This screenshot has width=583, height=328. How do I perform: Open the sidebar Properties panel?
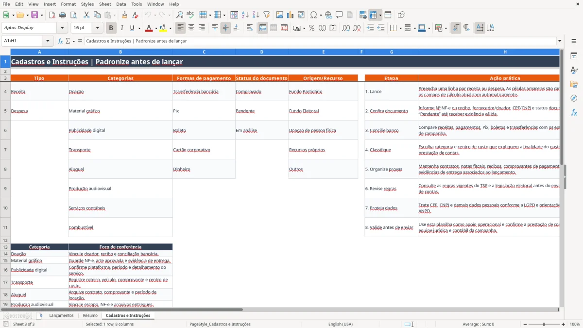tap(574, 56)
